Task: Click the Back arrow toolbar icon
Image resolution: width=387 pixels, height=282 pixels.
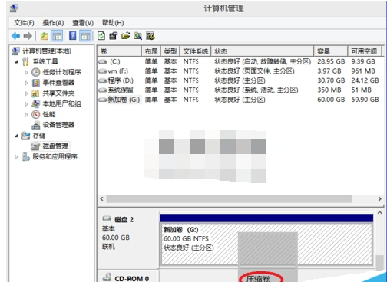Action: pos(16,36)
